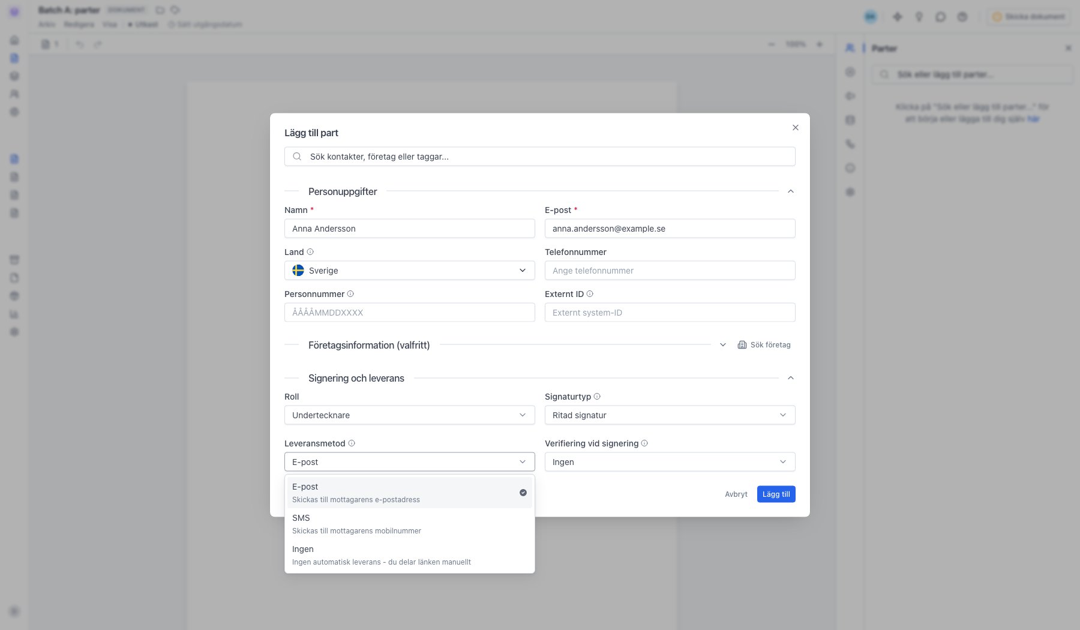Close the Leveransmetod dropdown showing E-post

coord(410,462)
